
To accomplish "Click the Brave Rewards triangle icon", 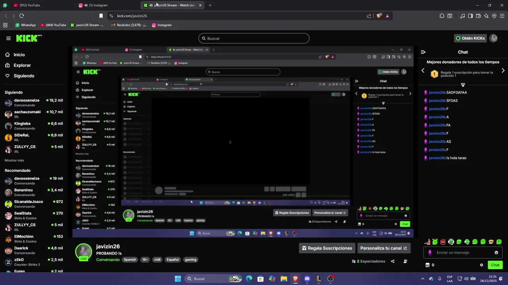I will point(387,16).
